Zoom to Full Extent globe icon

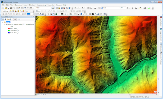tap(56, 14)
